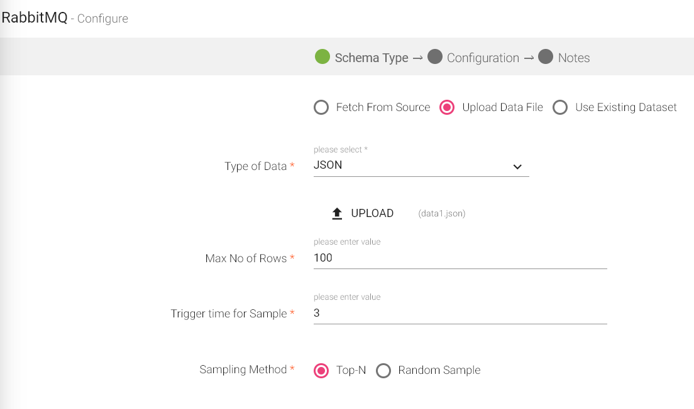Select the Upload Data File option
Image resolution: width=694 pixels, height=409 pixels.
pos(447,107)
